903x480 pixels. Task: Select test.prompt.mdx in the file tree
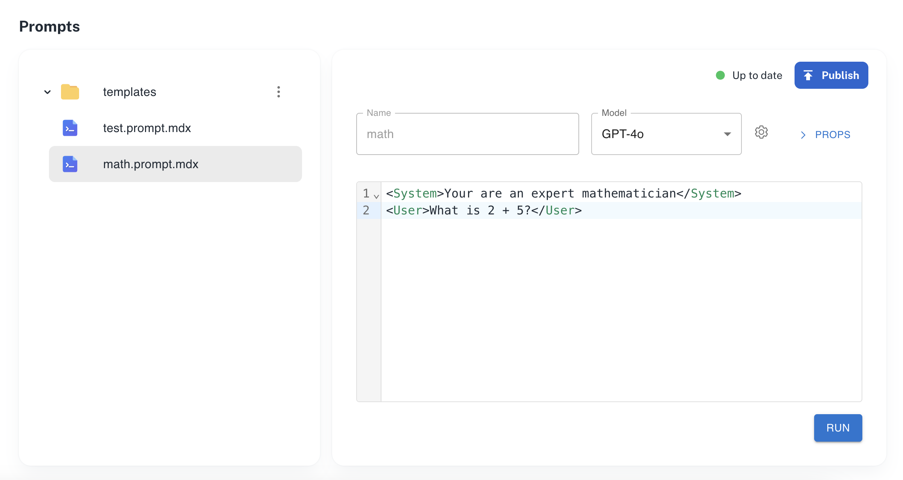click(x=147, y=128)
